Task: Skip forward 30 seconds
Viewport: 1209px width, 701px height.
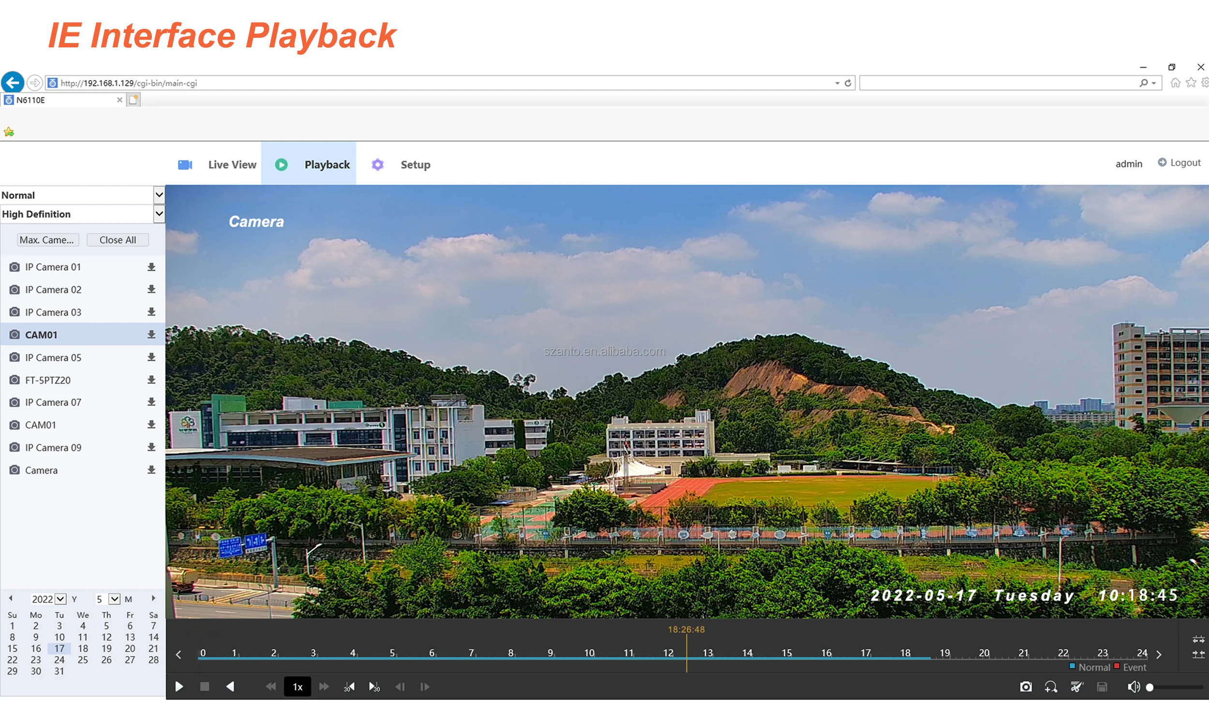Action: coord(374,686)
